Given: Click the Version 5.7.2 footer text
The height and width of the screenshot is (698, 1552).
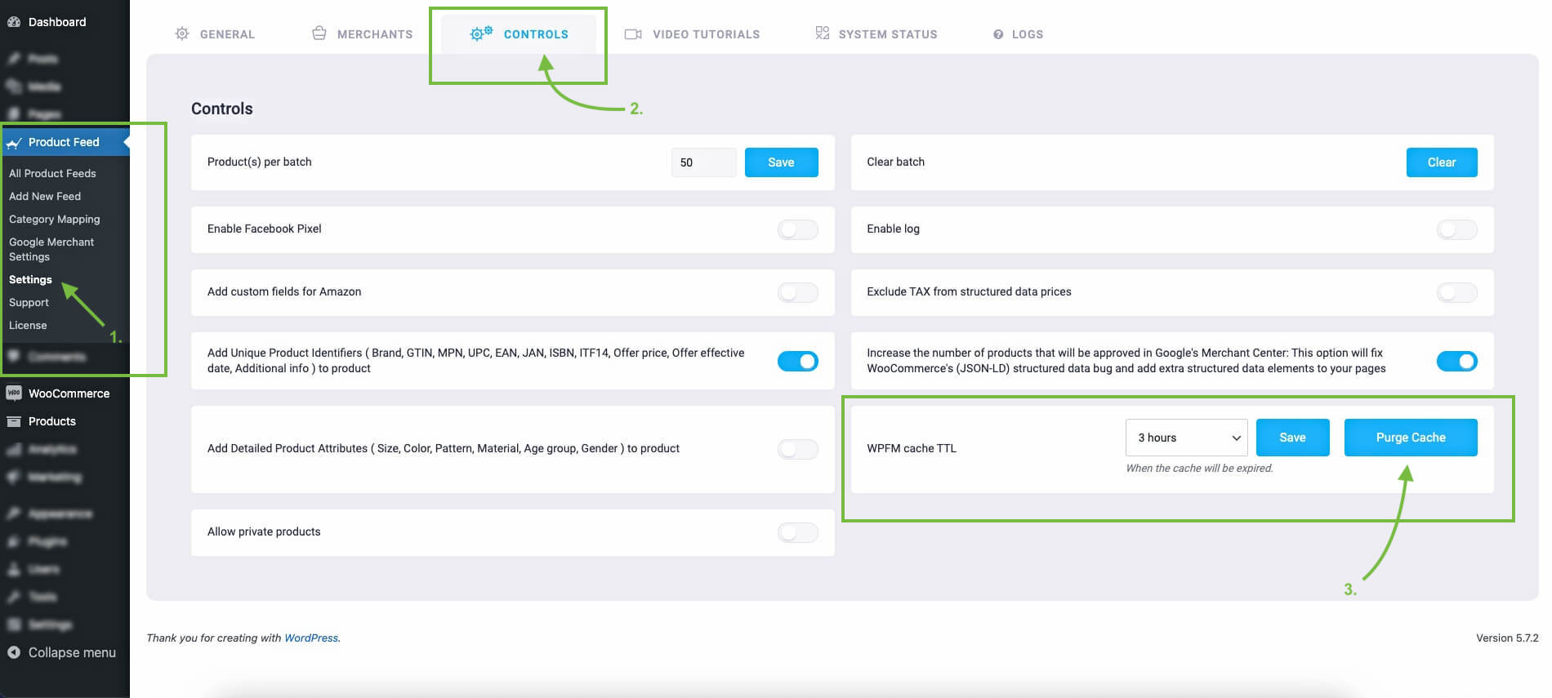Looking at the screenshot, I should pyautogui.click(x=1507, y=638).
